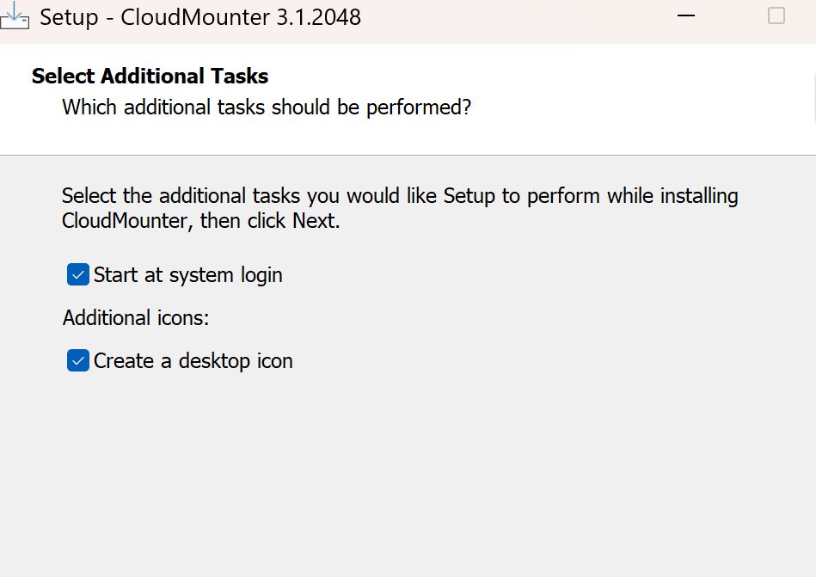Click the word "CloudMounter" in the instruction text
Screen dimensions: 816x577
coord(125,220)
